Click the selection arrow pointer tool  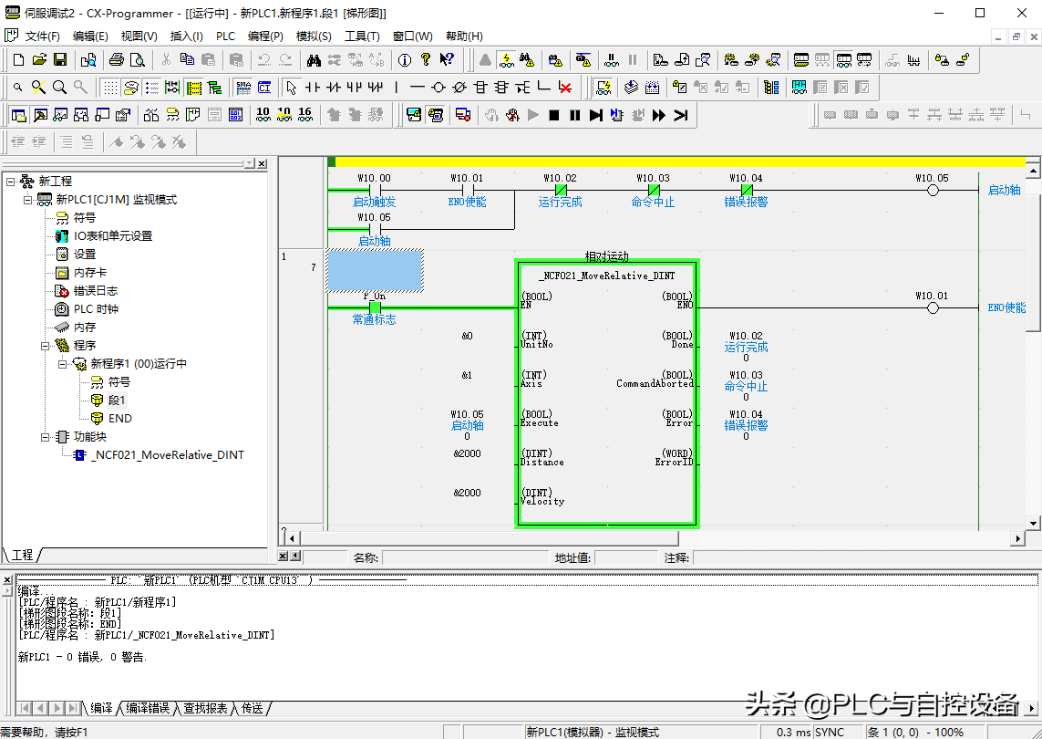291,88
